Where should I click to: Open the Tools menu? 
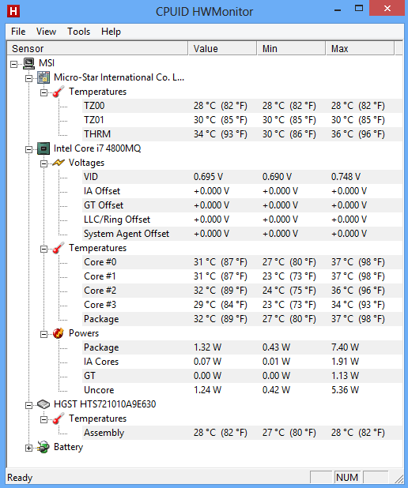pyautogui.click(x=78, y=32)
